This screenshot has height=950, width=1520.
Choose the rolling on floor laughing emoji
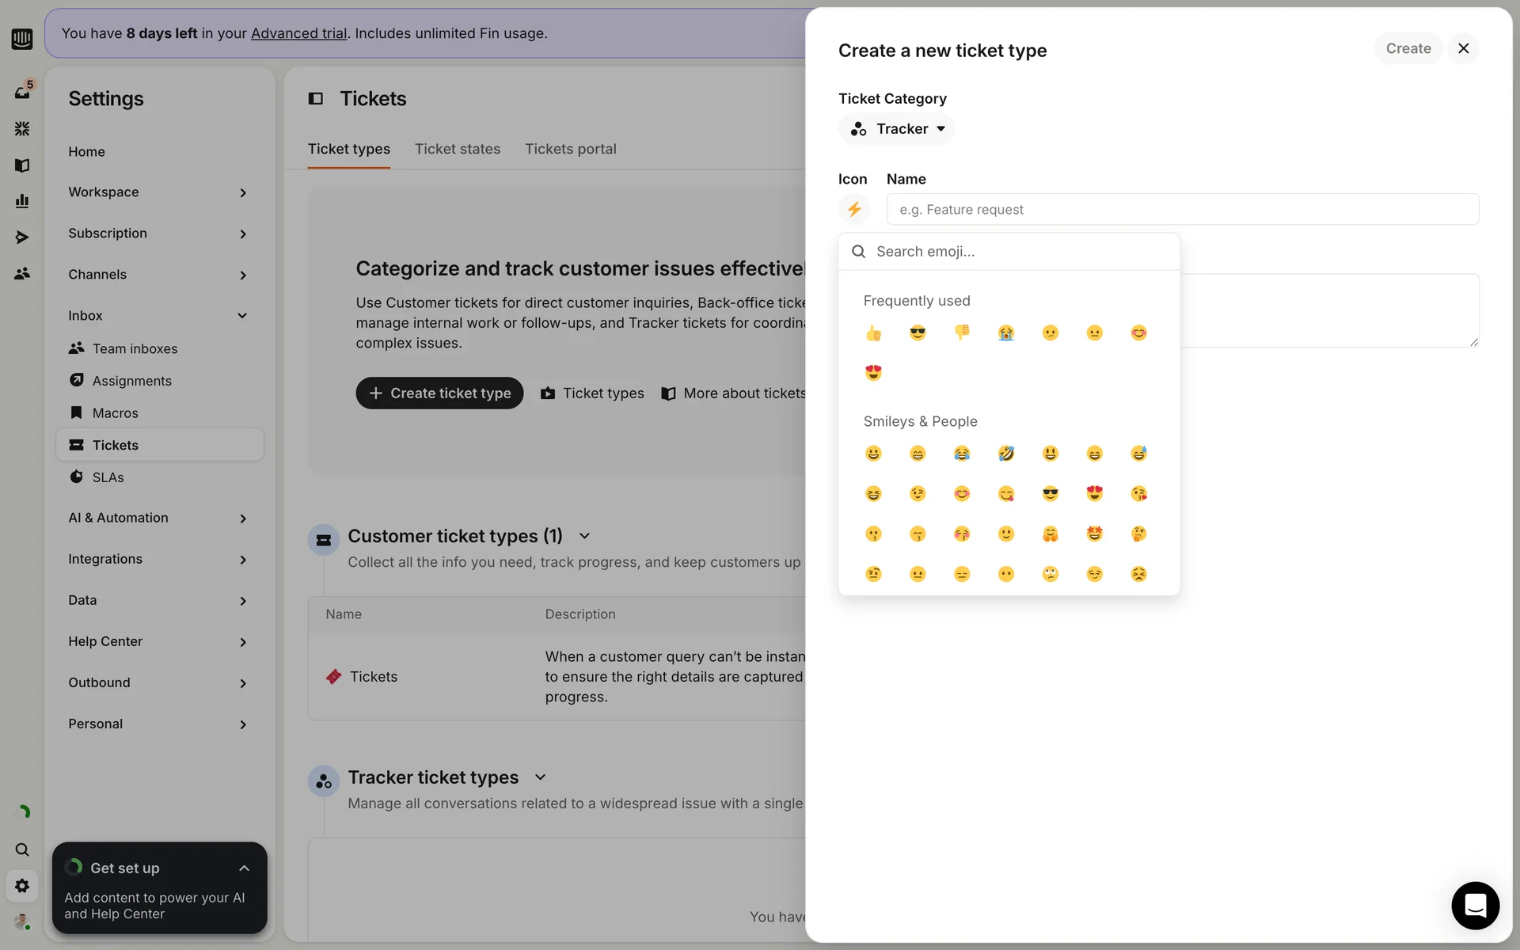pyautogui.click(x=1005, y=454)
